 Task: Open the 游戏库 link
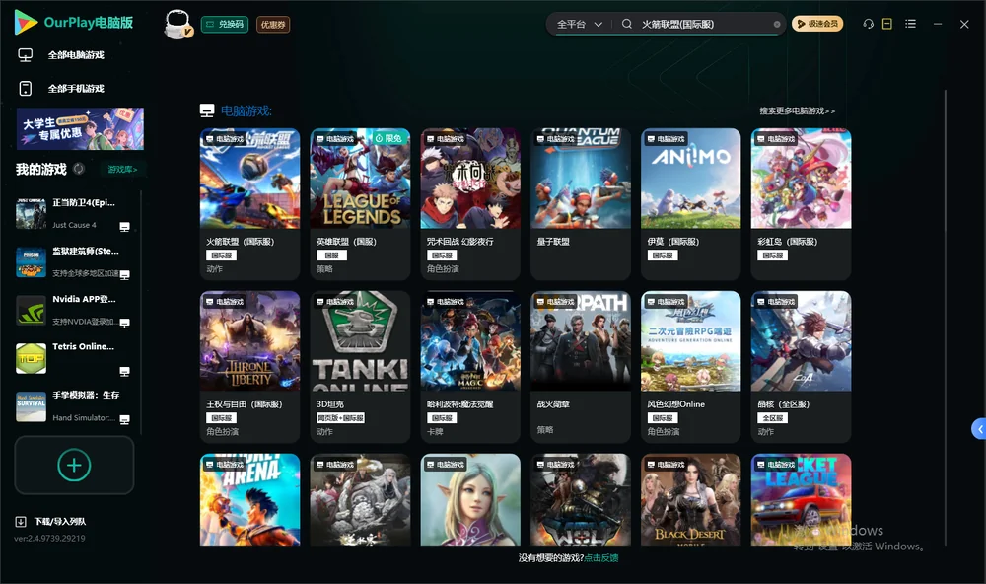pyautogui.click(x=122, y=170)
